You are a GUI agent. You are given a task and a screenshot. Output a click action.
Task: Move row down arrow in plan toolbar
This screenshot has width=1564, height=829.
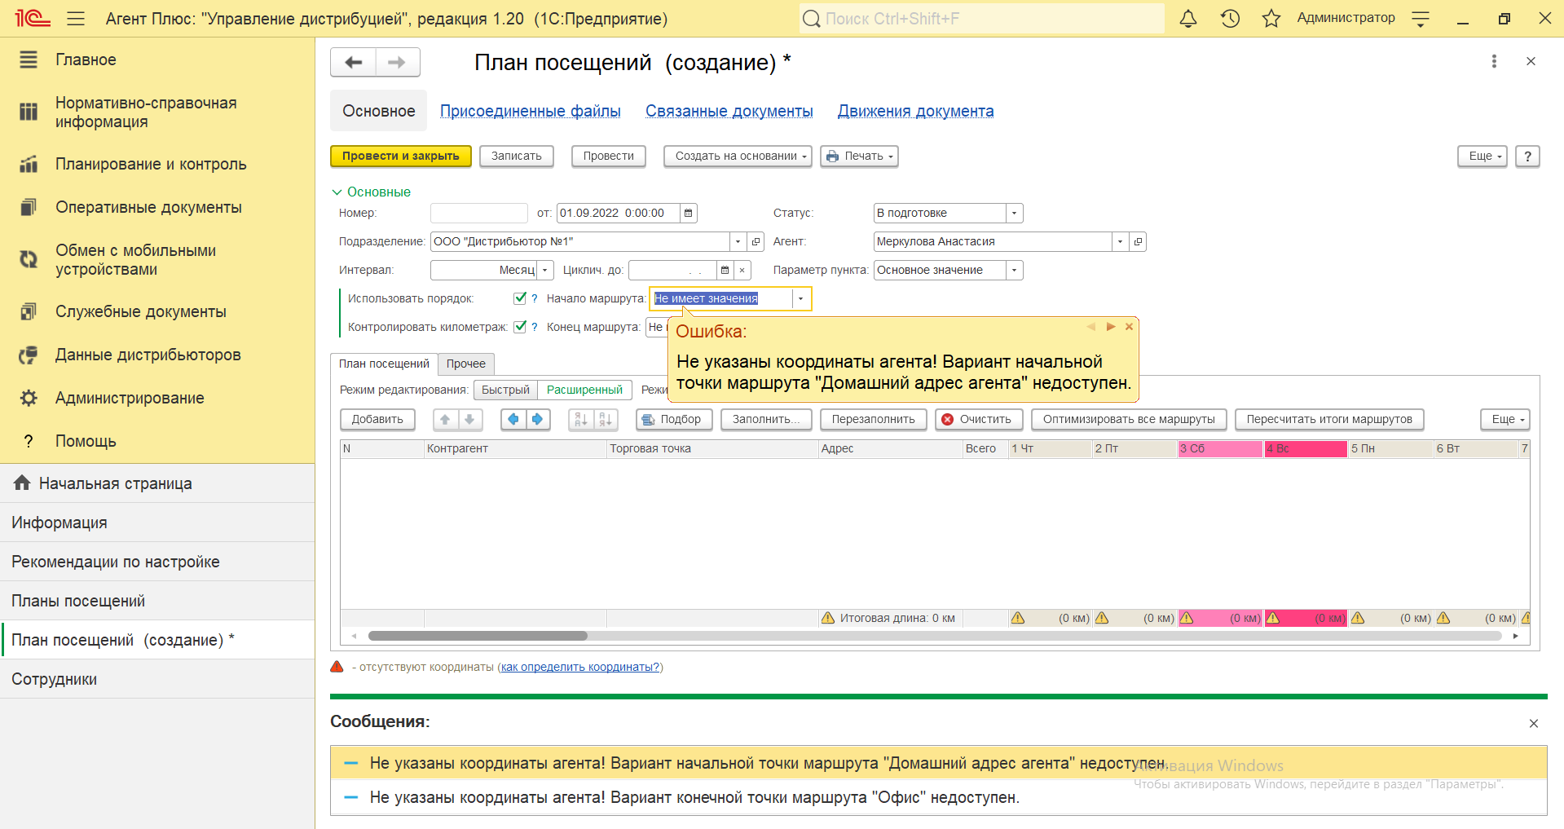click(x=469, y=419)
